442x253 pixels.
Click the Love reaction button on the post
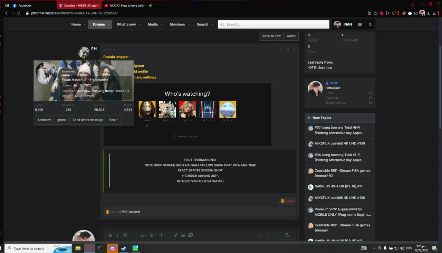pos(287,201)
